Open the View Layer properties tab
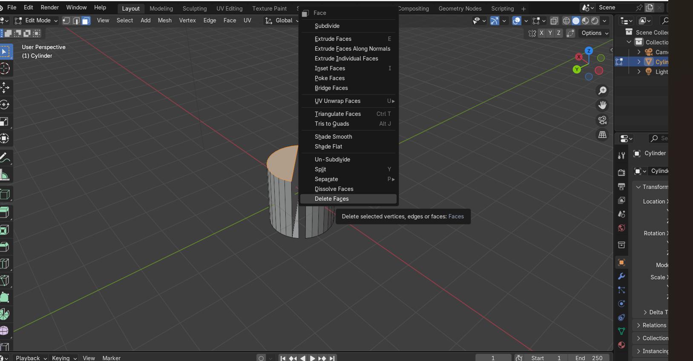 621,200
